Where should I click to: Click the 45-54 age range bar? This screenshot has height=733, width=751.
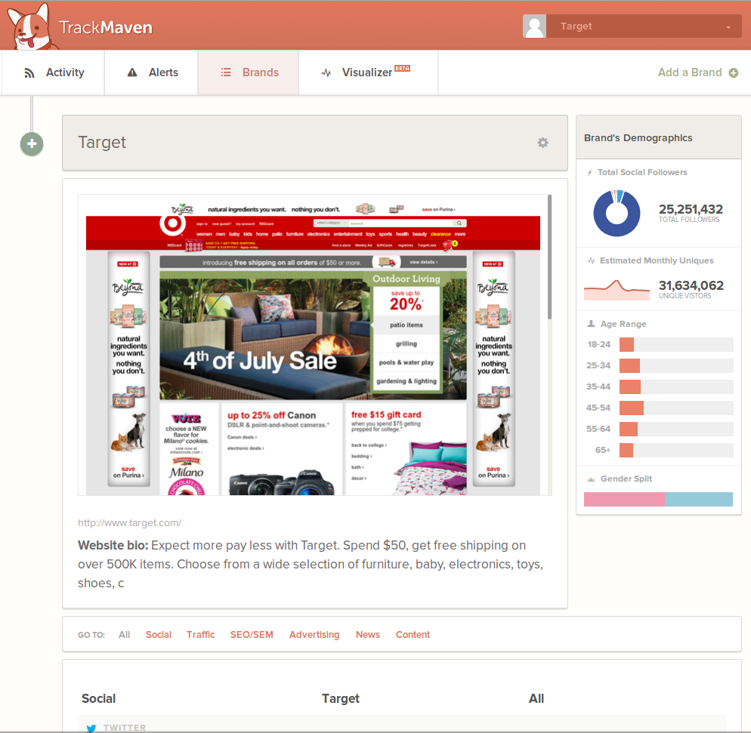tap(676, 408)
